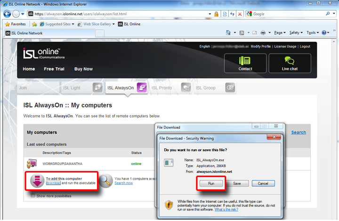Click the SAMANTHA computer icon
This screenshot has width=339, height=221.
32,164
